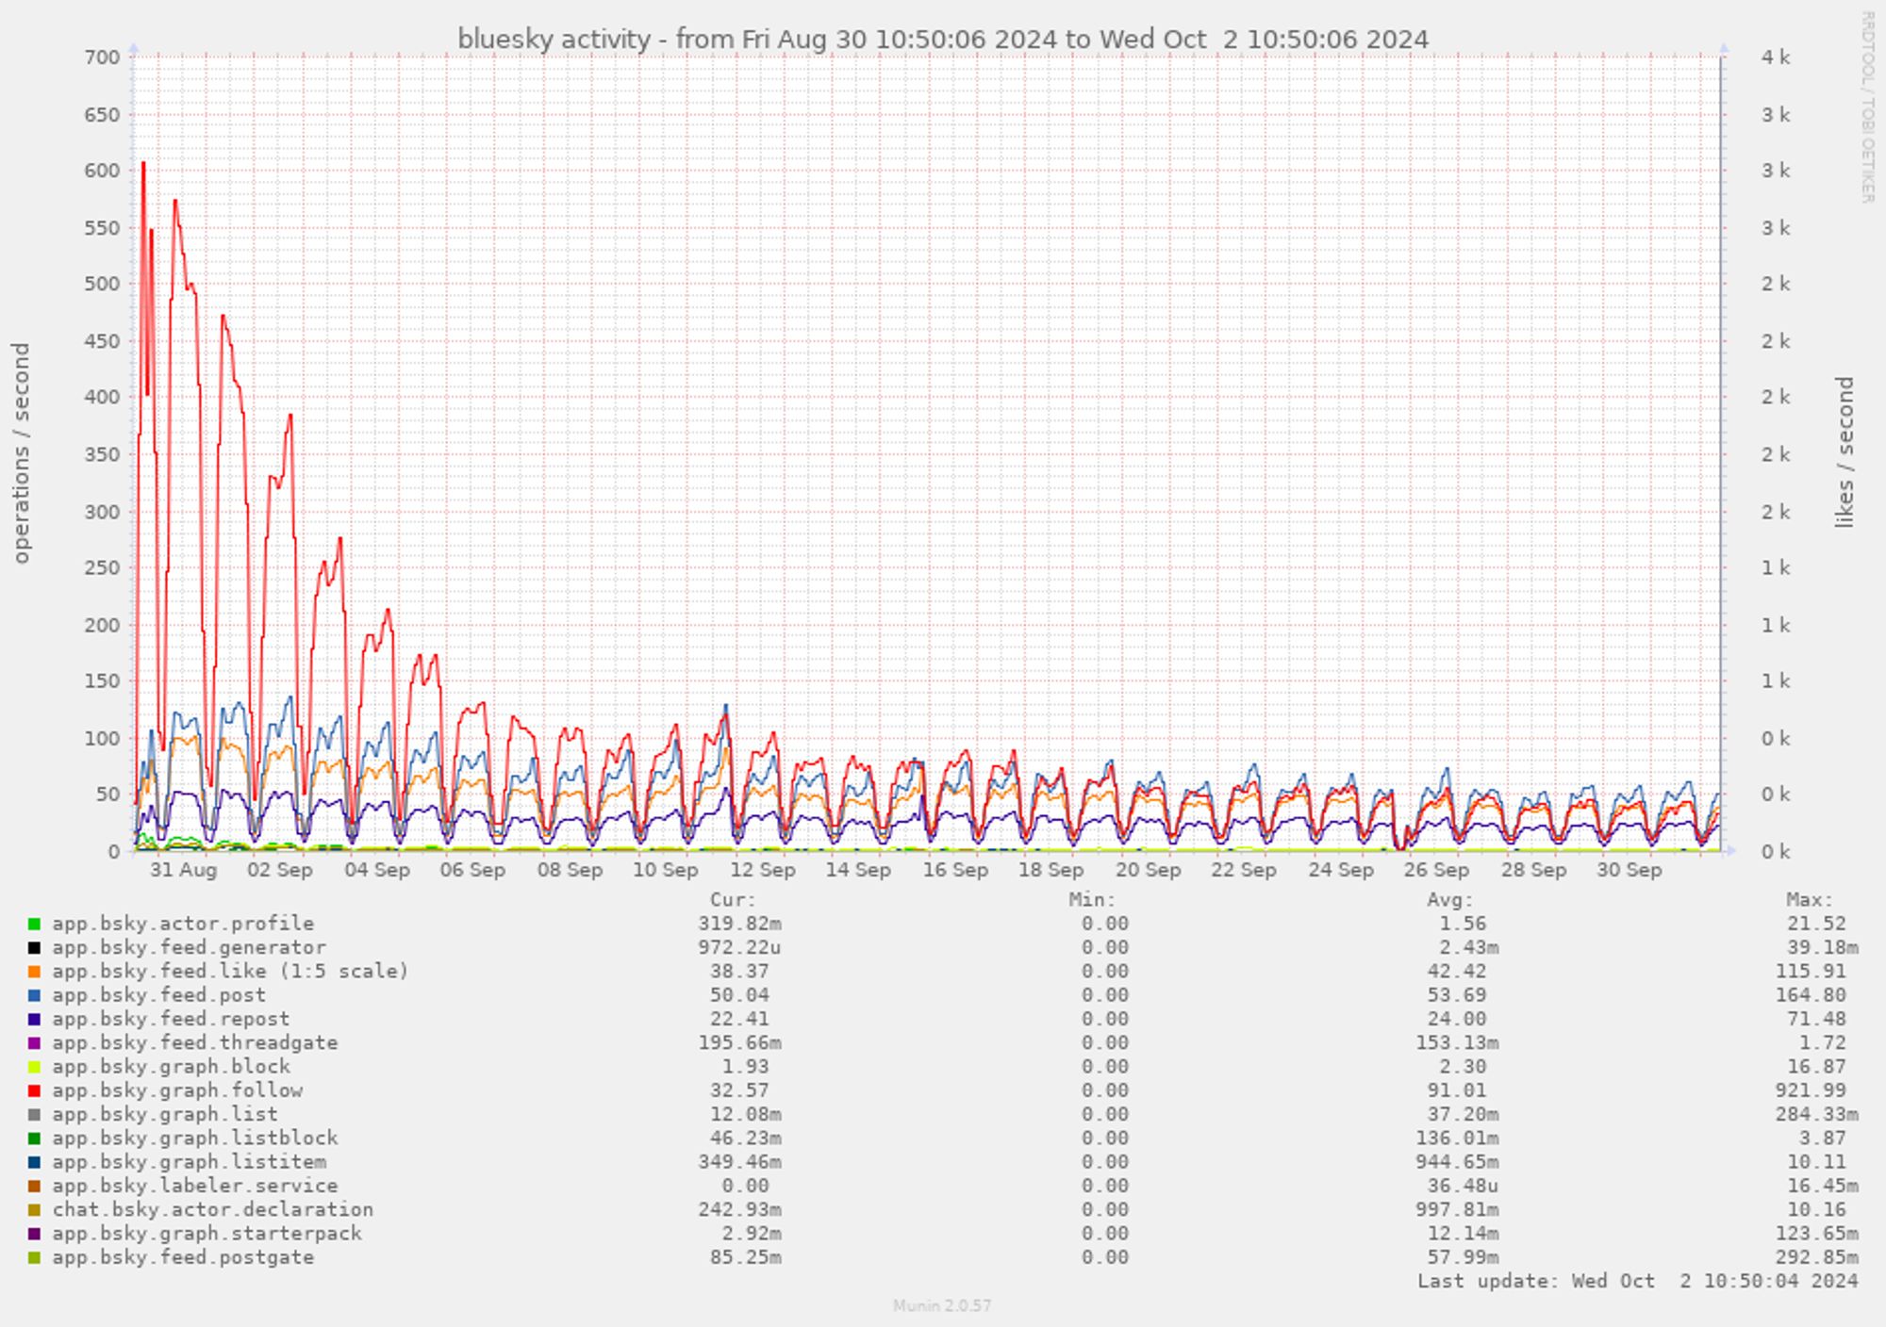Click the yellow-green app.bsky.graph.block swatch
The image size is (1886, 1327).
click(34, 1068)
